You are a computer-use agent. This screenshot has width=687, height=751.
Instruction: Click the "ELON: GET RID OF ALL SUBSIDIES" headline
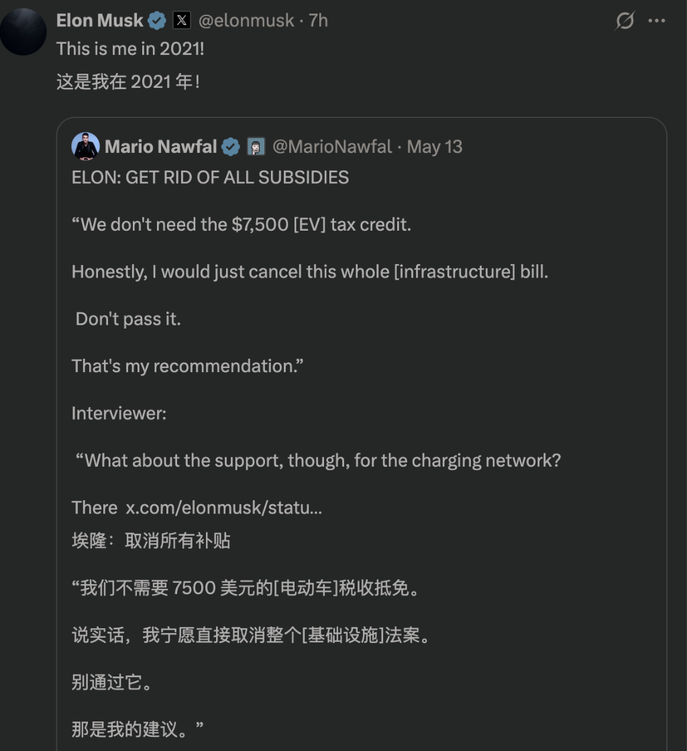tap(210, 177)
